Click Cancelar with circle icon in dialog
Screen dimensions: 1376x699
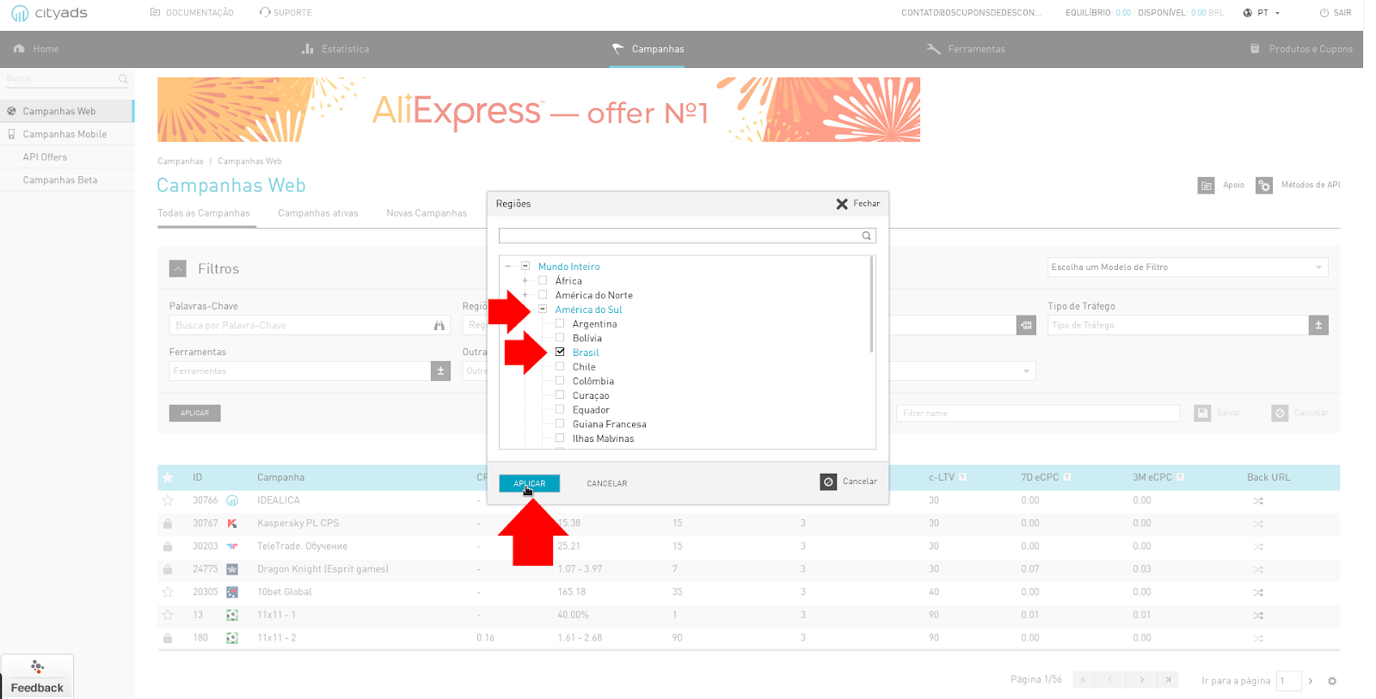pos(849,482)
